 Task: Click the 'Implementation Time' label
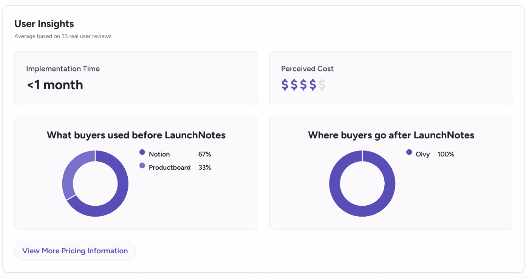pyautogui.click(x=63, y=69)
